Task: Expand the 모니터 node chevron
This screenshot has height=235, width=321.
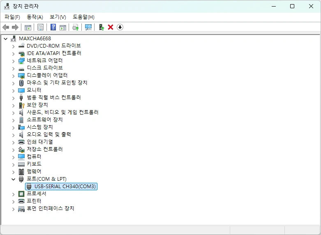Action: click(13, 91)
